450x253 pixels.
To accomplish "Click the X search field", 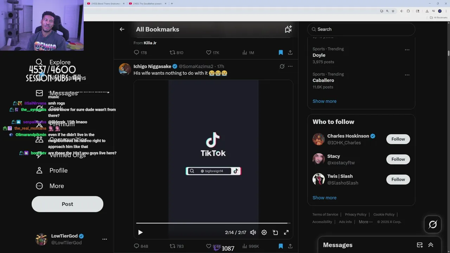I will pos(361,29).
